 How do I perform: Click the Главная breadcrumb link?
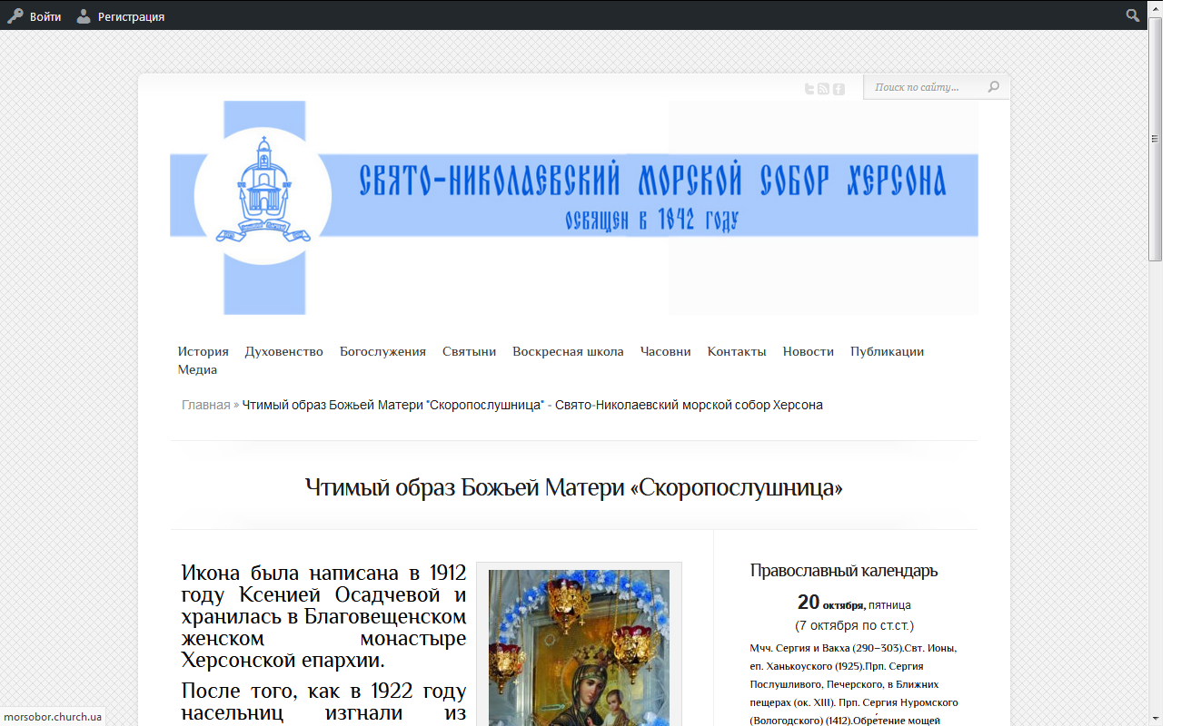coord(205,405)
